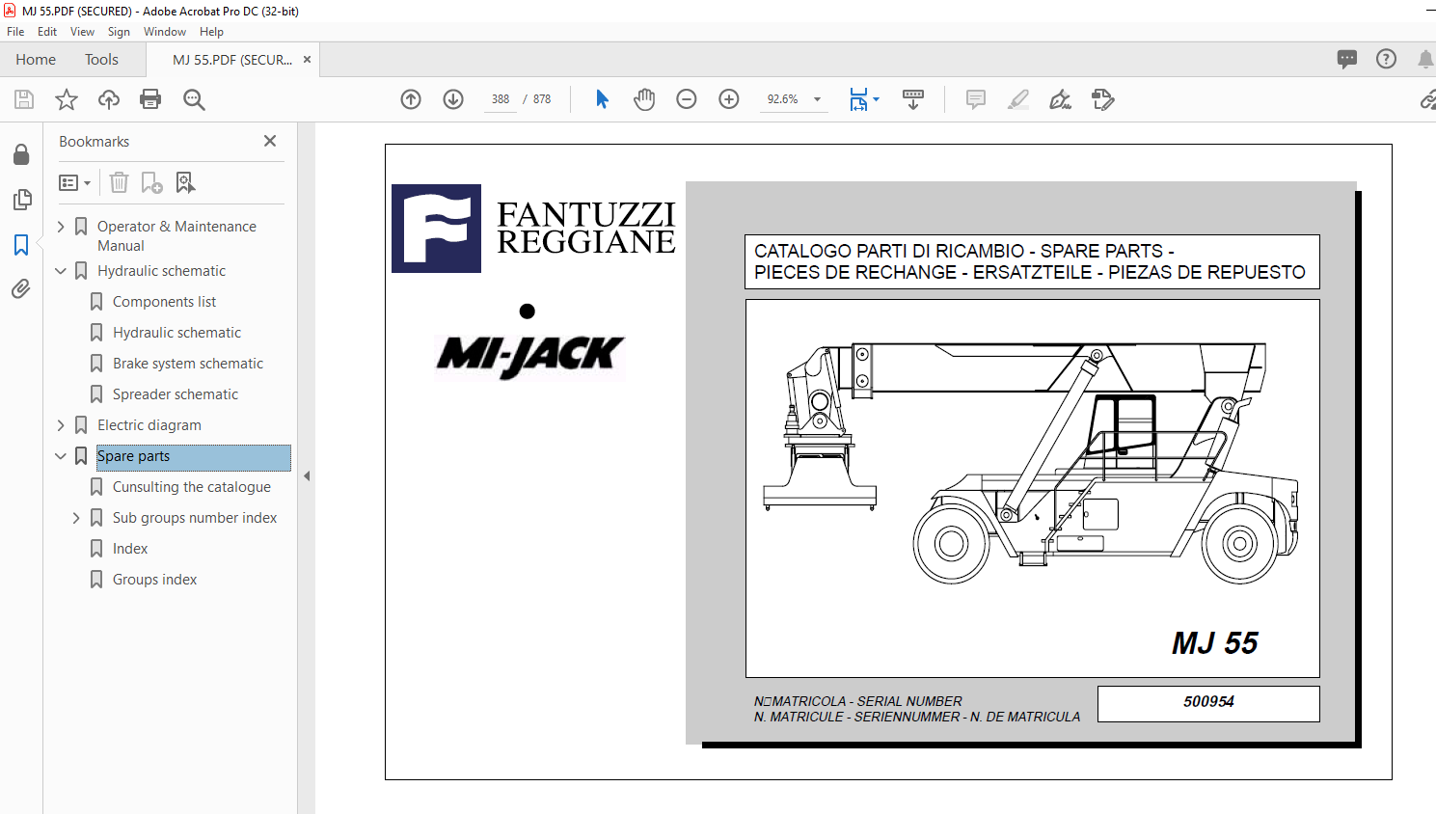This screenshot has height=814, width=1436.
Task: Open the Edit menu
Action: (47, 32)
